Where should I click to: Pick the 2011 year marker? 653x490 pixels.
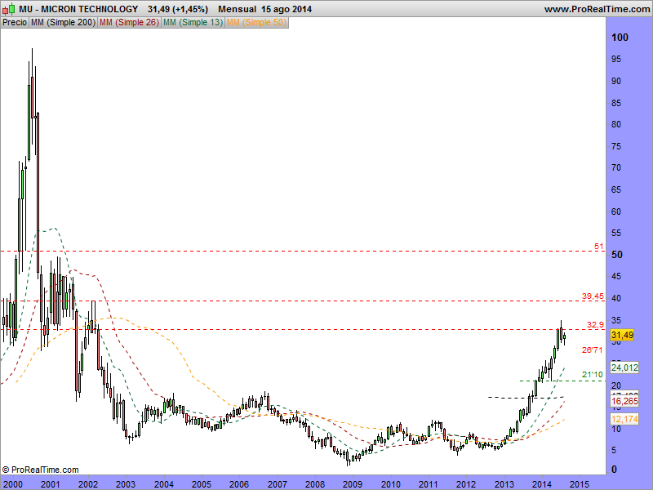[428, 484]
